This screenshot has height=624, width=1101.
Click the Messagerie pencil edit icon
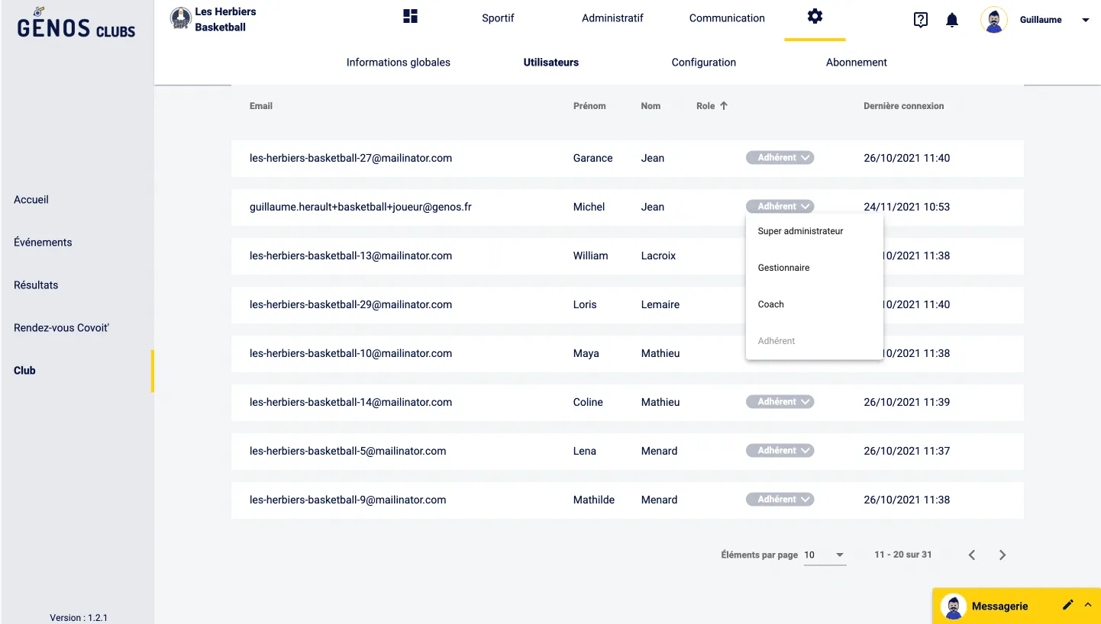[1067, 605]
